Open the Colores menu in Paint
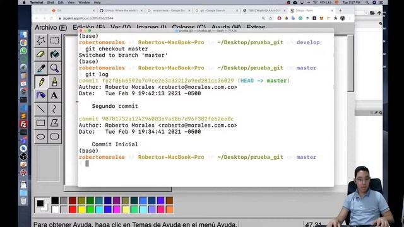 189,27
